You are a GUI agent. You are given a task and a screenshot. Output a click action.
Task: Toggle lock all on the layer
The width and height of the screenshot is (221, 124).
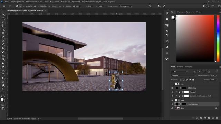click(x=193, y=80)
